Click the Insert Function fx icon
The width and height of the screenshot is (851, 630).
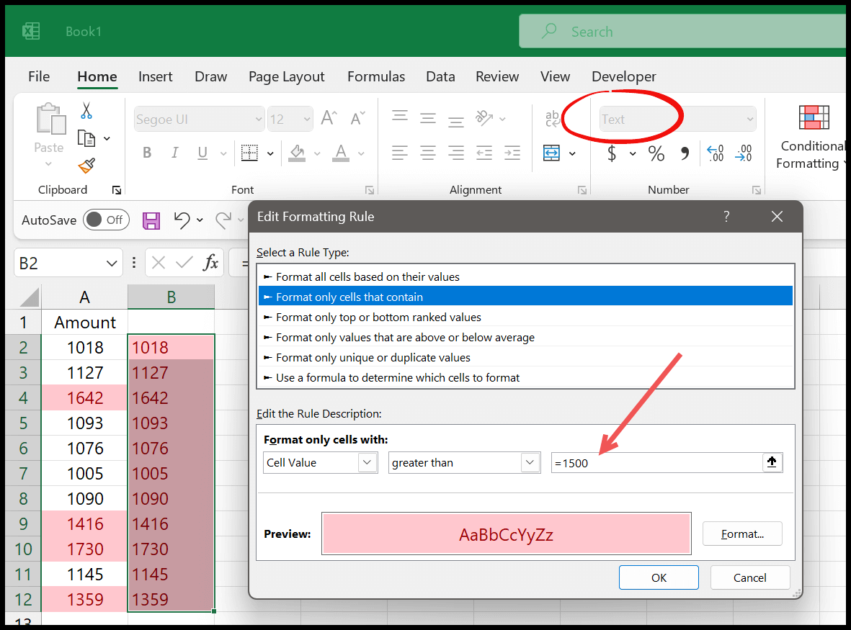point(212,263)
